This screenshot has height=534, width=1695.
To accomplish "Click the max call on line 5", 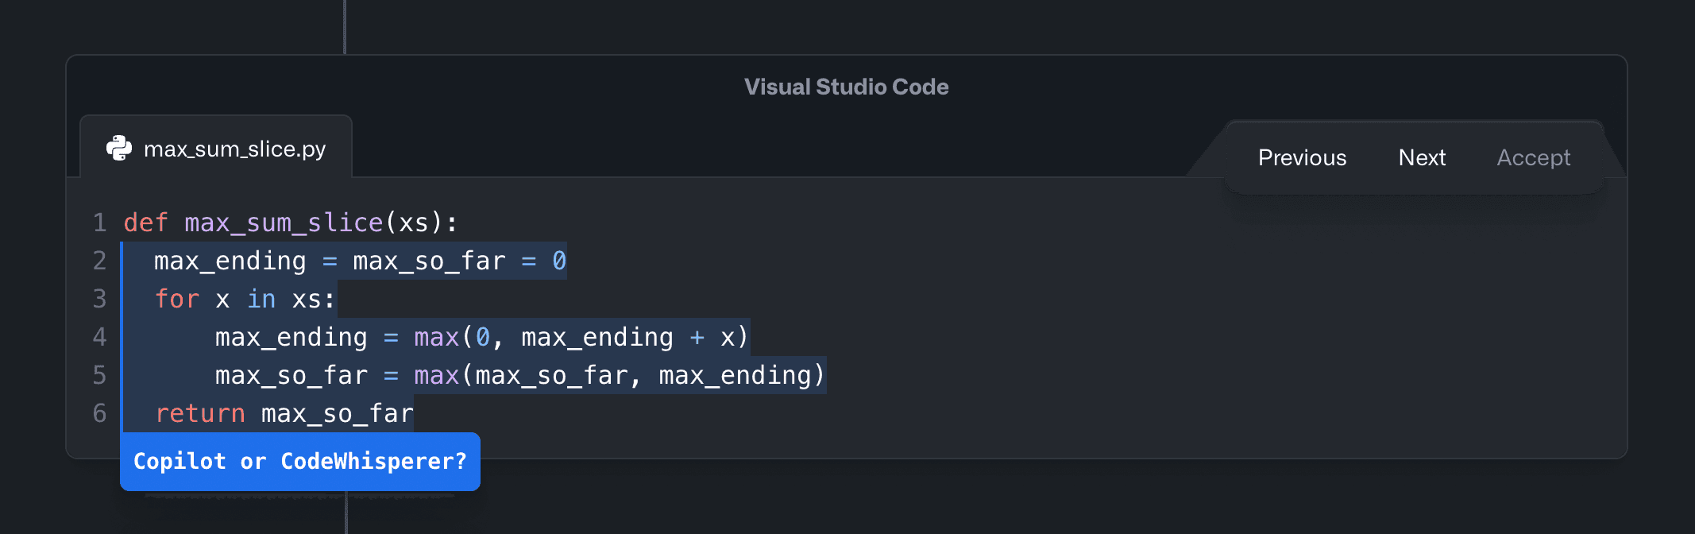I will tap(436, 375).
